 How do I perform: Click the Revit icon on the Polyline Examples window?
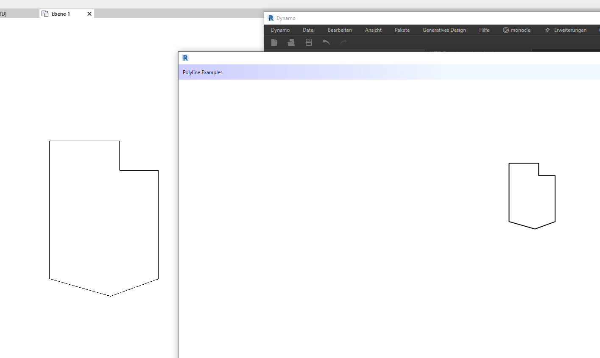click(185, 57)
